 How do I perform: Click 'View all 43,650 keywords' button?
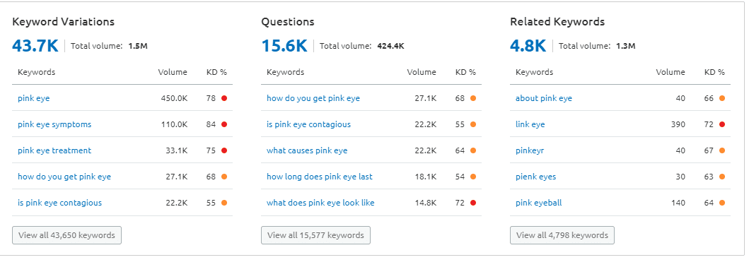coord(67,235)
